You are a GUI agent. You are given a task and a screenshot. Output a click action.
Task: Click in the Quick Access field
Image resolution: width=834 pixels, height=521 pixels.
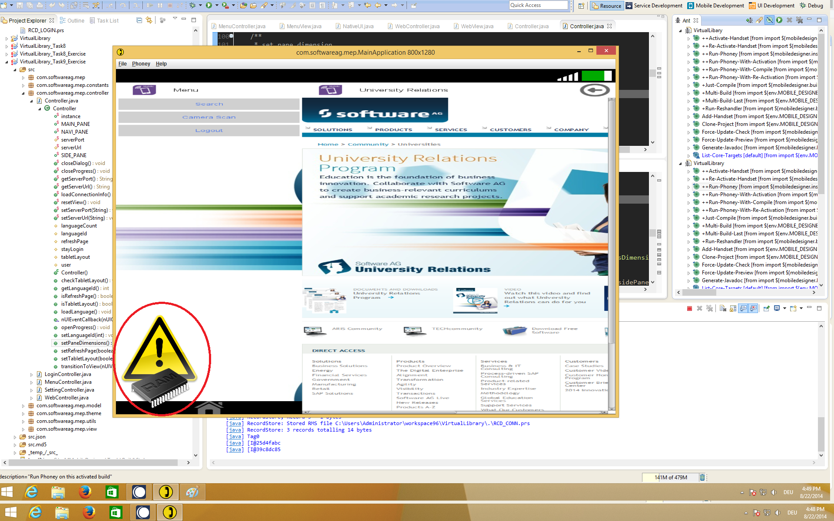[538, 5]
